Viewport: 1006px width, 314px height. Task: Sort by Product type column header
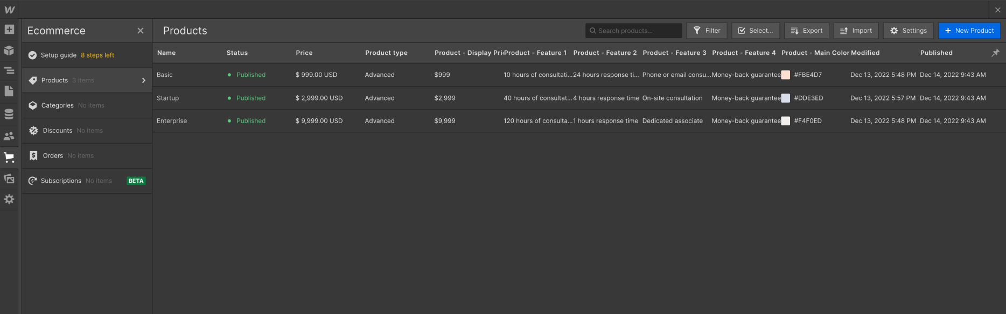tap(386, 53)
